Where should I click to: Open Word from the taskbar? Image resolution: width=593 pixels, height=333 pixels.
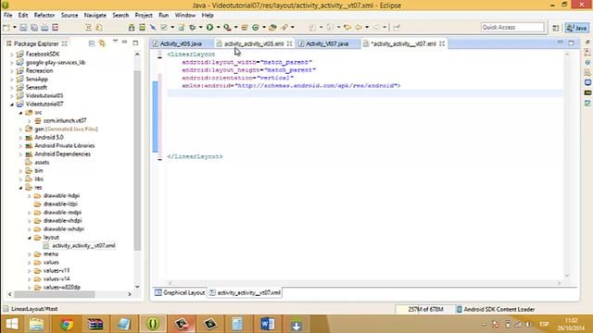pos(268,325)
